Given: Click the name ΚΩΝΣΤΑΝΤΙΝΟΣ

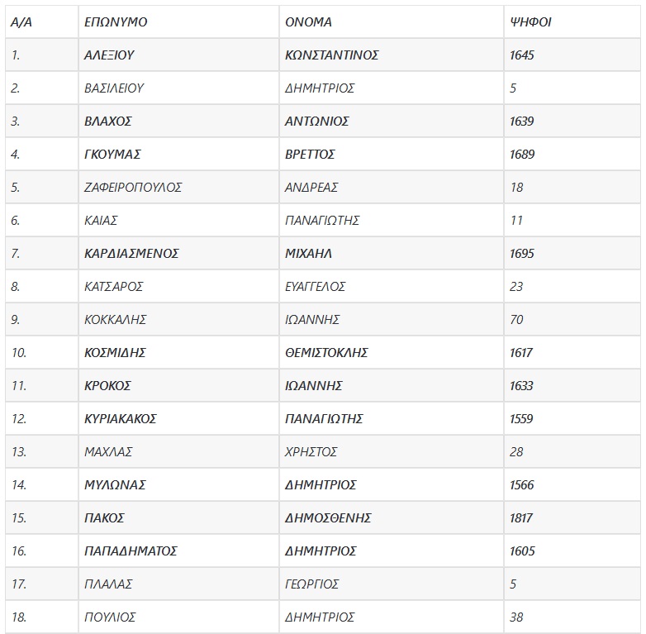Looking at the screenshot, I should 331,55.
